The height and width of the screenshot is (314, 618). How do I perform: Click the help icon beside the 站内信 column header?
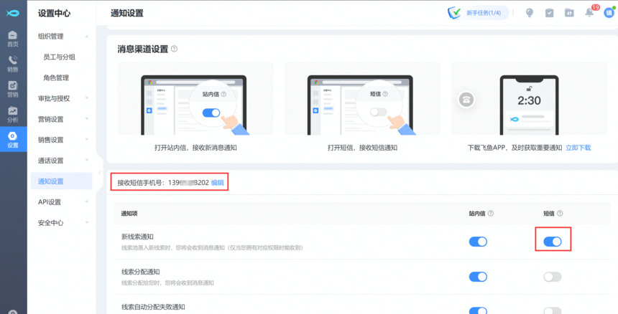tap(491, 214)
